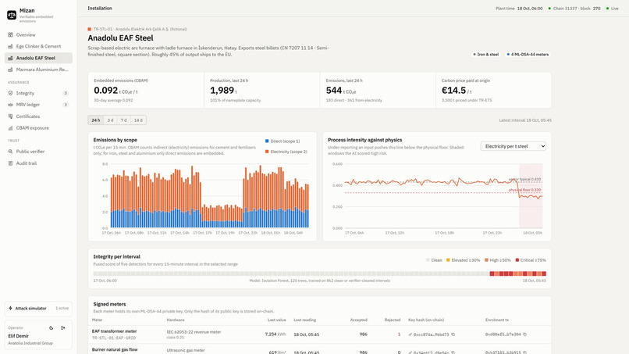Toggle dark mode moon icon
Screen dimensions: 629x354
pyautogui.click(x=52, y=328)
